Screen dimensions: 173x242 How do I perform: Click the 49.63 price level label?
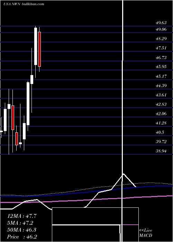pyautogui.click(x=161, y=23)
